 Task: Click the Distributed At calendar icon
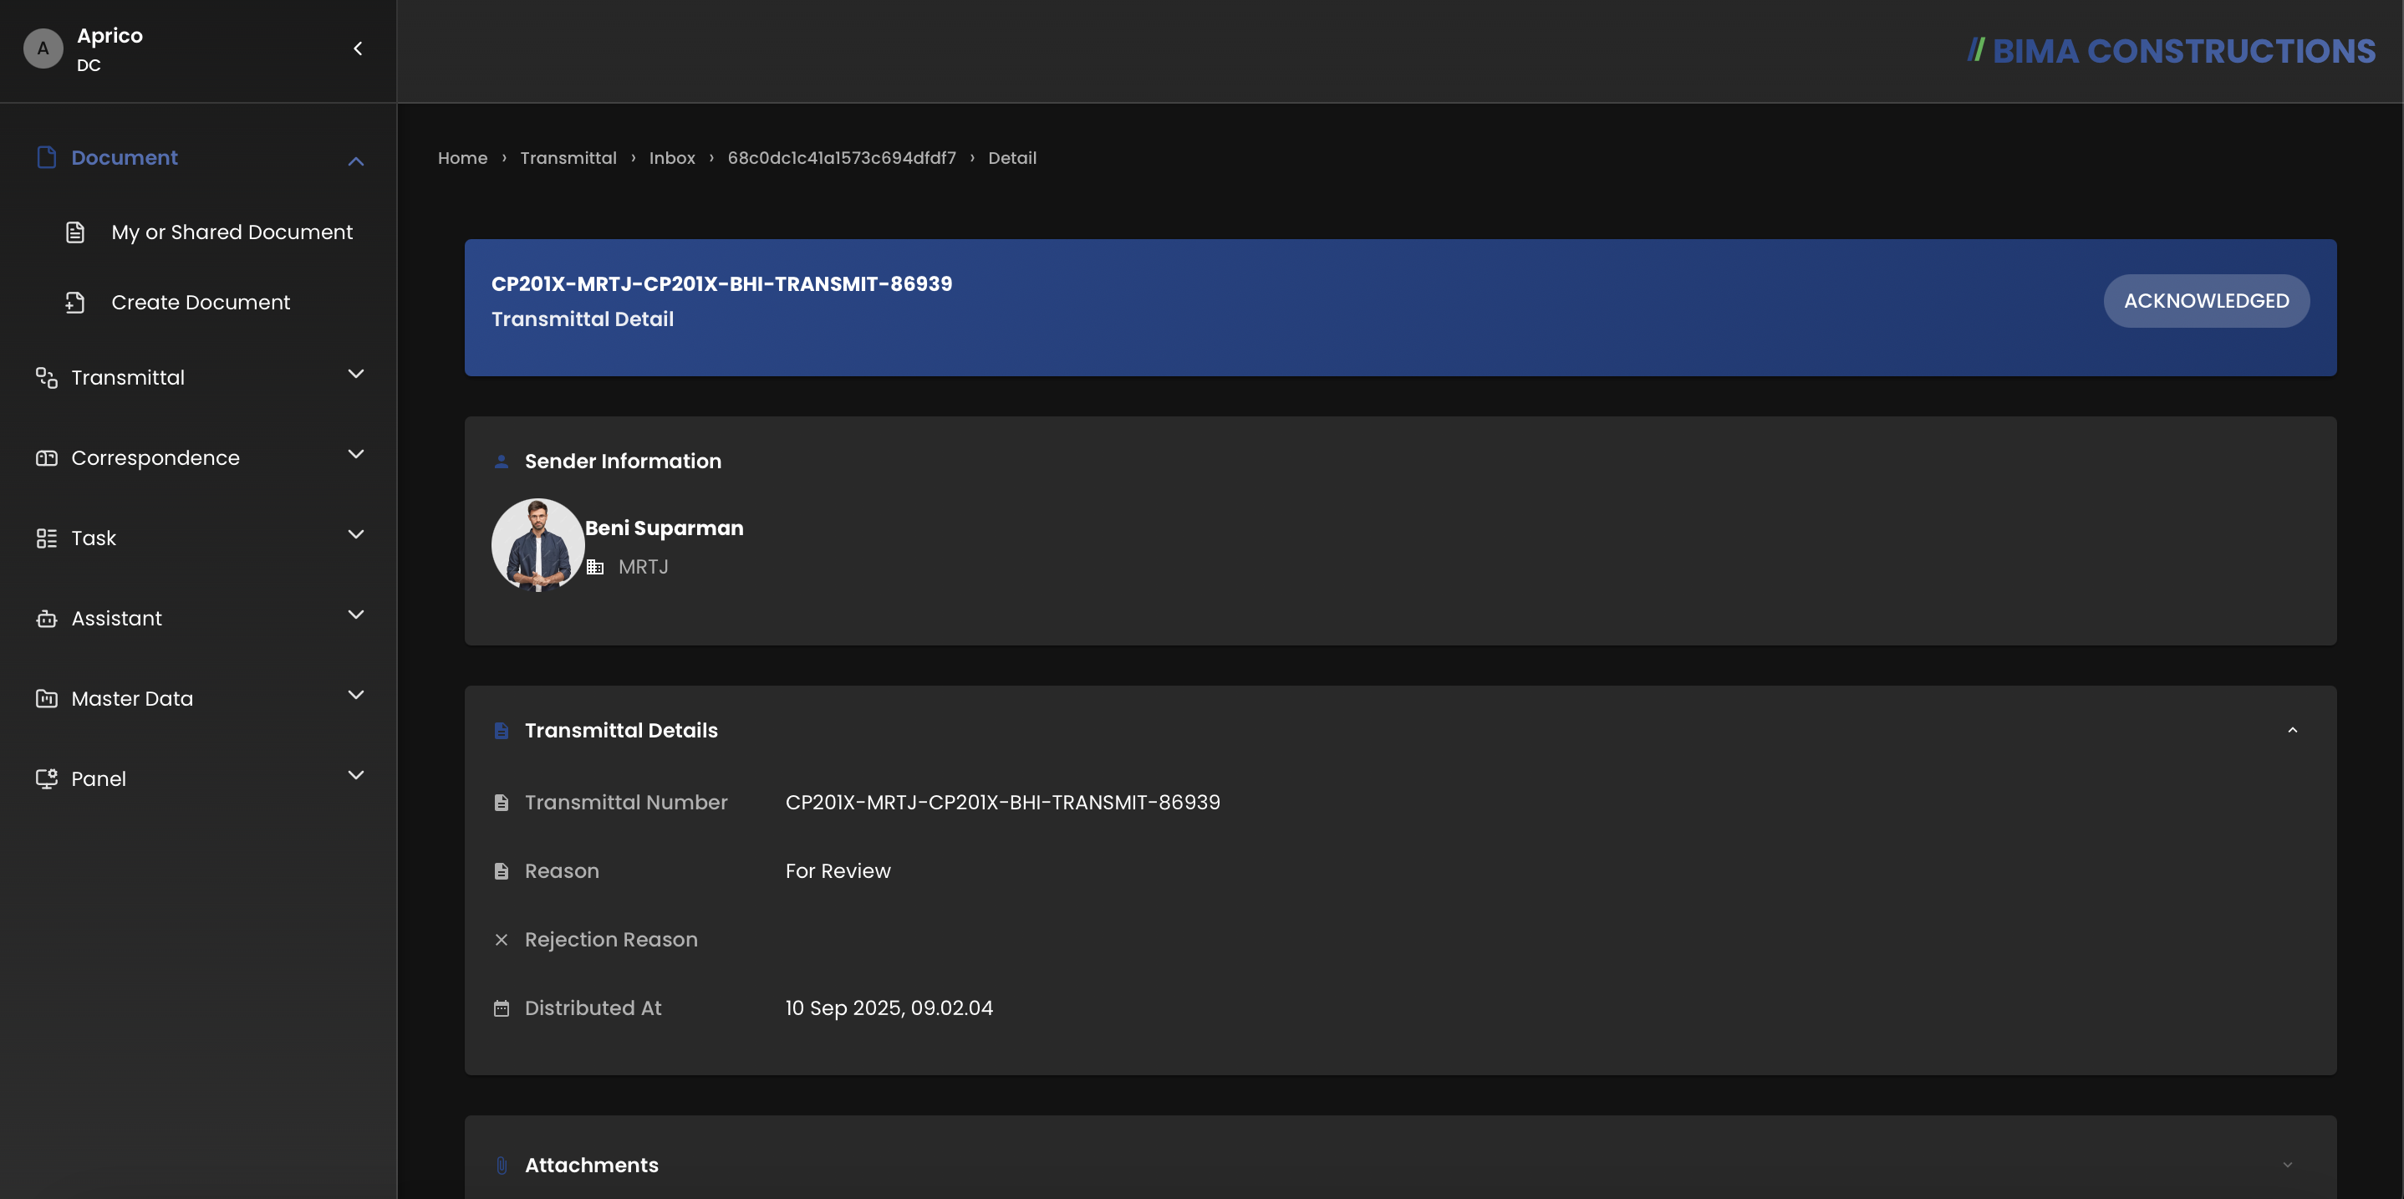(502, 1008)
